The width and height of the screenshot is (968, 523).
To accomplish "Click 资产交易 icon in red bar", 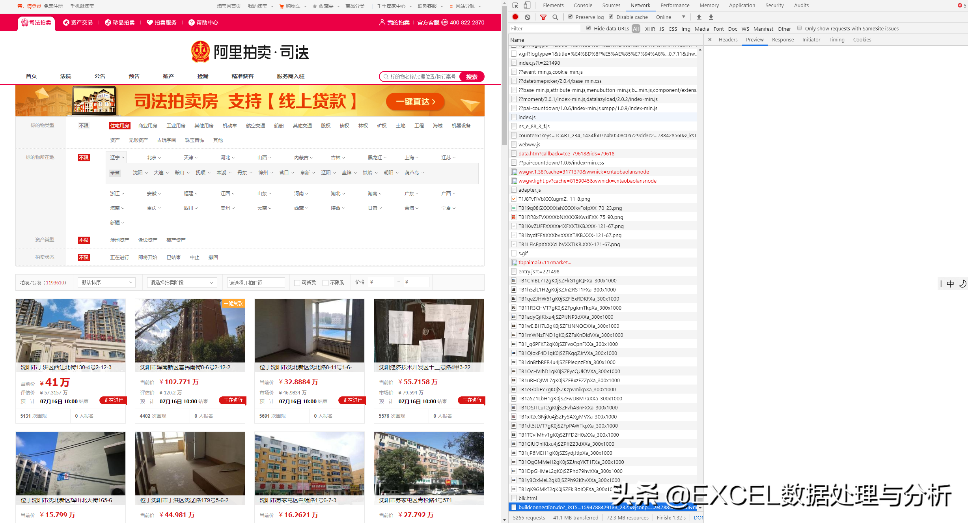I will point(66,22).
